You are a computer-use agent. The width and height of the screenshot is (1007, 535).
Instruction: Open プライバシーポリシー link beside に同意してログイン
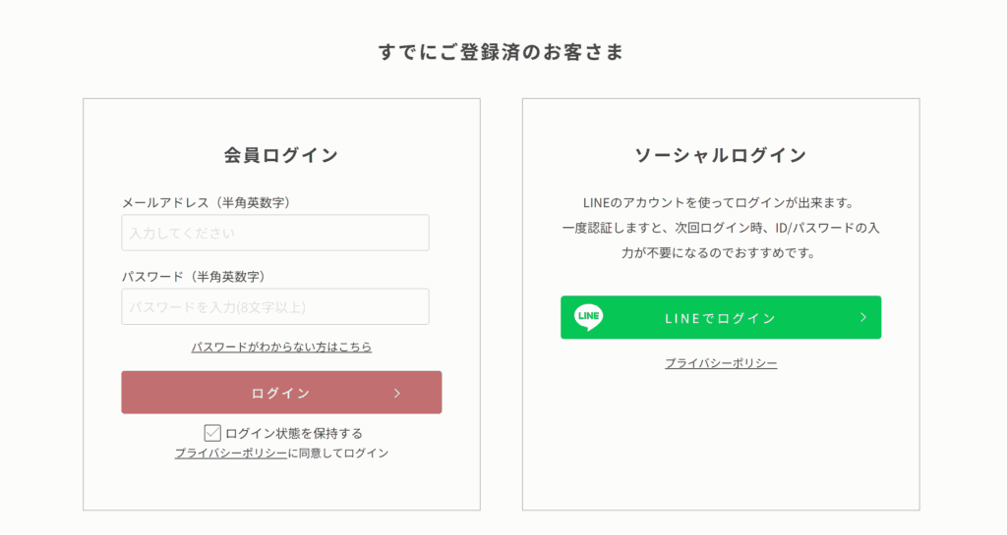231,453
